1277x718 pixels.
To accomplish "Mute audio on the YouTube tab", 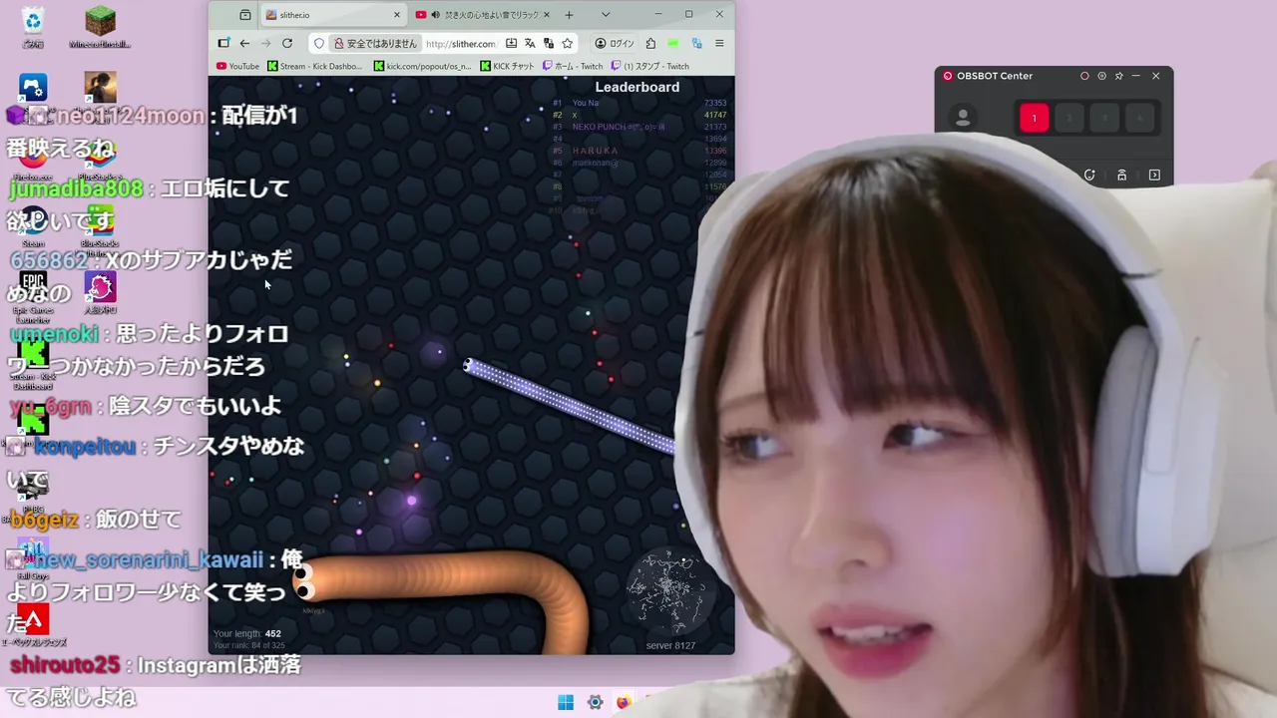I will pos(435,15).
